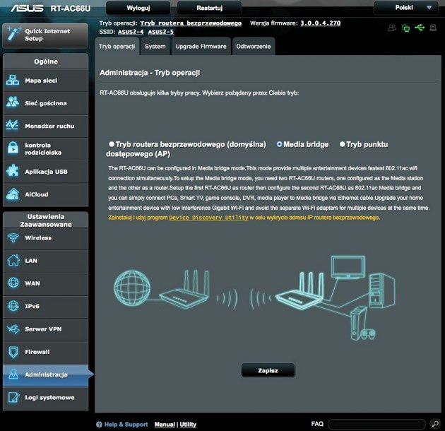
Task: Click the ASUS2-4 SSID link
Action: coord(131,32)
